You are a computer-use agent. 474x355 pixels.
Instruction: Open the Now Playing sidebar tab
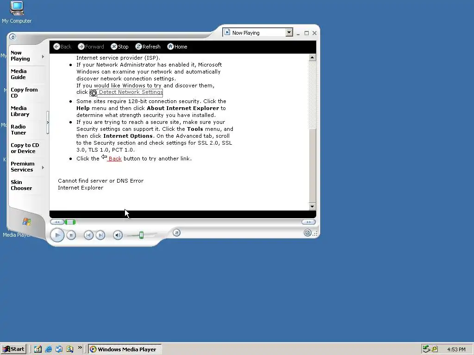point(20,56)
